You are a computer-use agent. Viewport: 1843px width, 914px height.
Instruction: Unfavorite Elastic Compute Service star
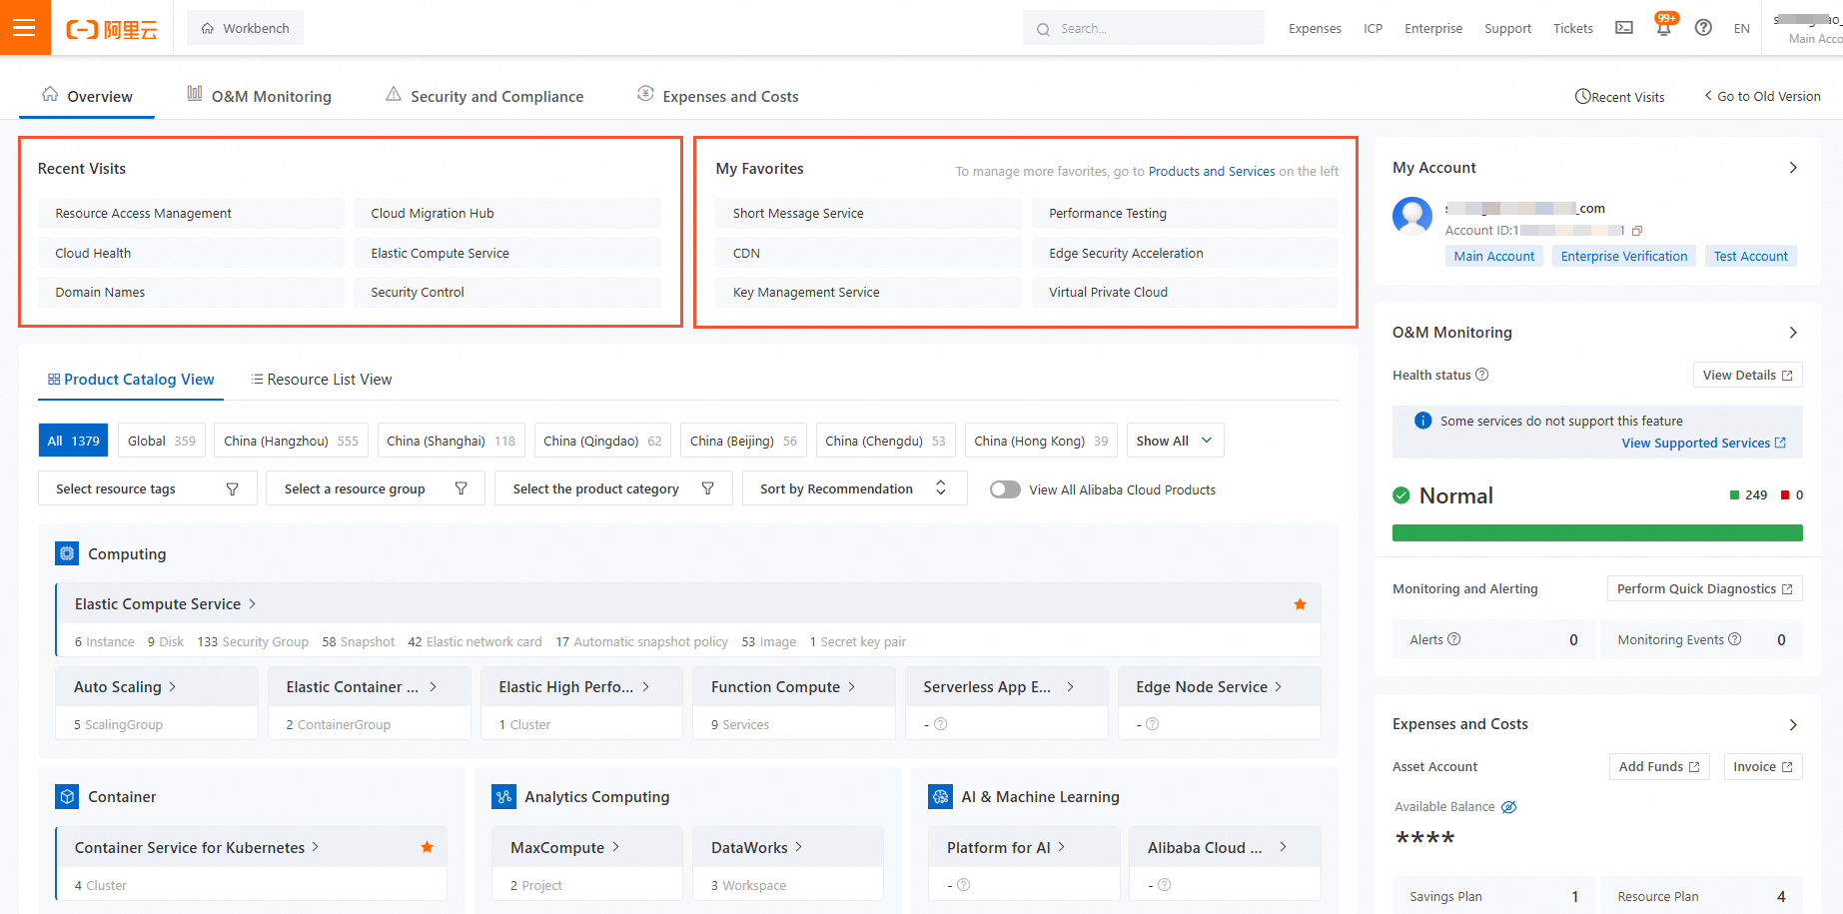click(1300, 604)
